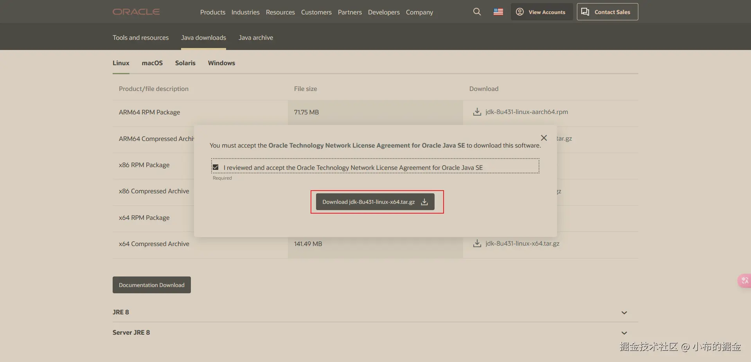Open the Products menu

(x=213, y=12)
